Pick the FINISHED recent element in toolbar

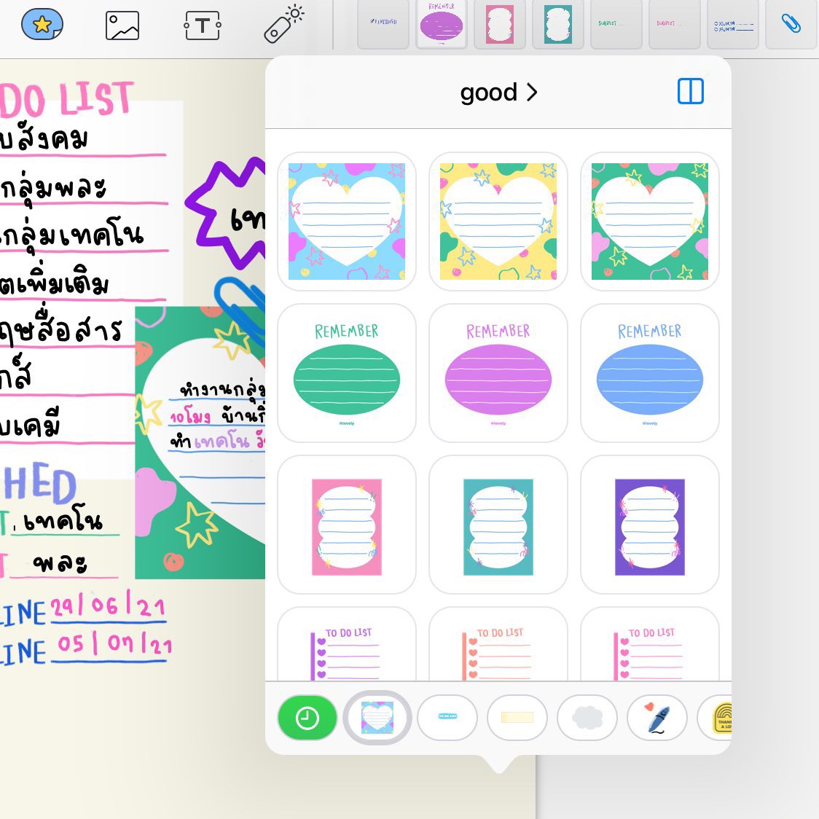tap(383, 24)
